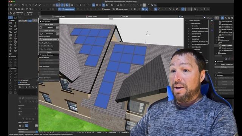Viewport: 242px width, 136px height.
Task: Select the Curtain Wall tool
Action: (11, 36)
